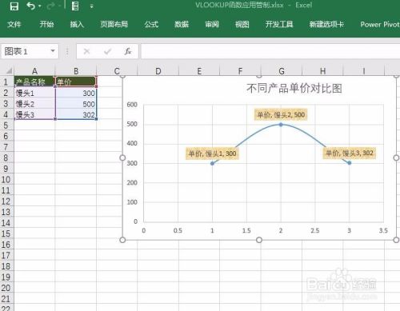Select column A header
Screen dimensions: 400x311
coord(34,71)
